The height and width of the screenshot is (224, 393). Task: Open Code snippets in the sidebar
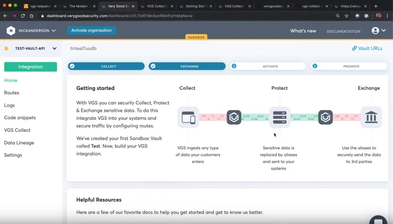[20, 117]
